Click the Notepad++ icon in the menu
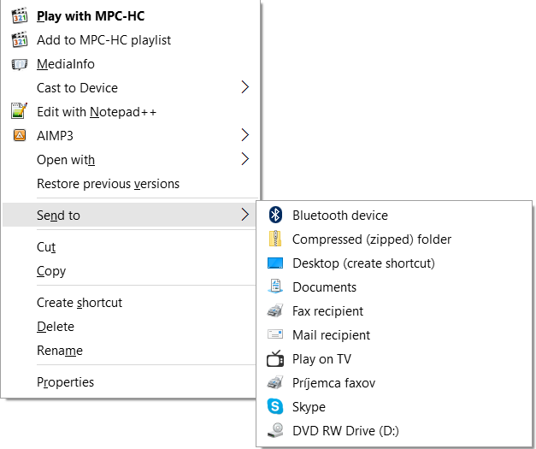Screen dimensions: 536x449 pyautogui.click(x=19, y=111)
